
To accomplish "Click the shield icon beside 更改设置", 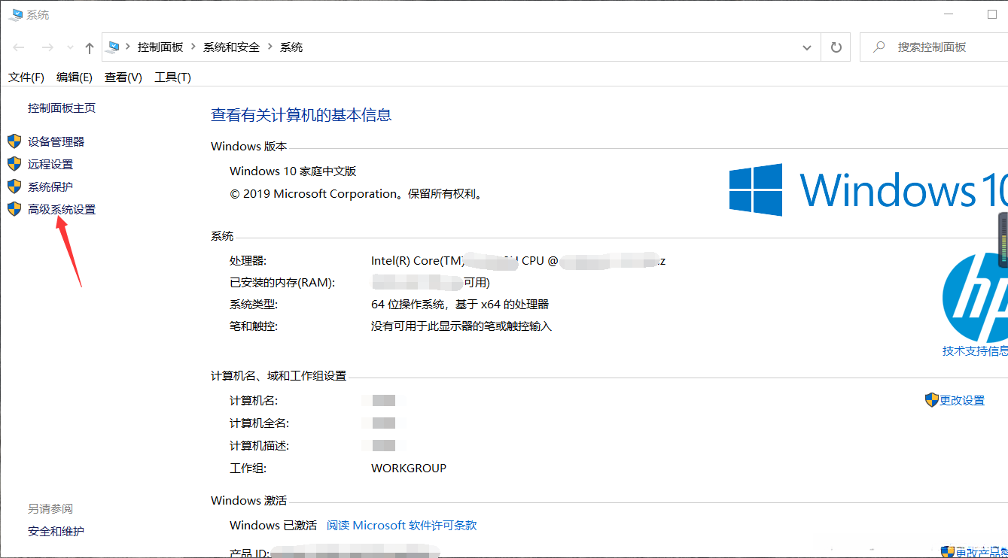I will click(932, 400).
